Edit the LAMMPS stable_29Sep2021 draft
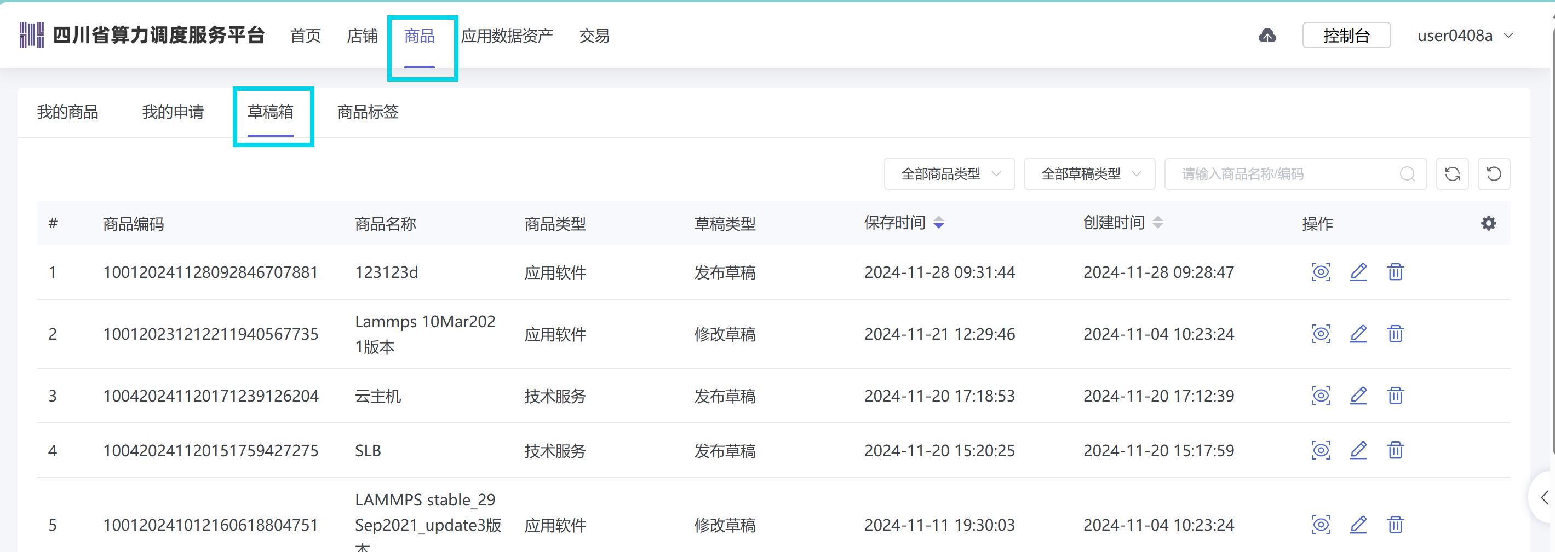 [1358, 524]
